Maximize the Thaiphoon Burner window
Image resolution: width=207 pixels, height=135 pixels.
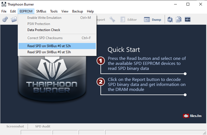188,4
